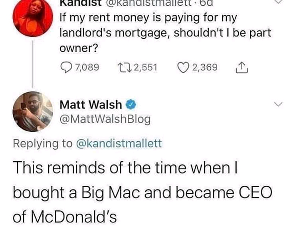Expand the chevron menu on Matt Walsh's tweet
Image resolution: width=285 pixels, height=236 pixels.
(x=278, y=104)
